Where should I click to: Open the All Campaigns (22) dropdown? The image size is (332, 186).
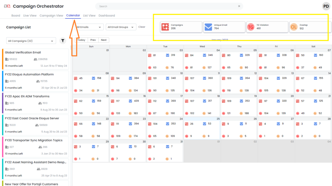[x=31, y=41]
